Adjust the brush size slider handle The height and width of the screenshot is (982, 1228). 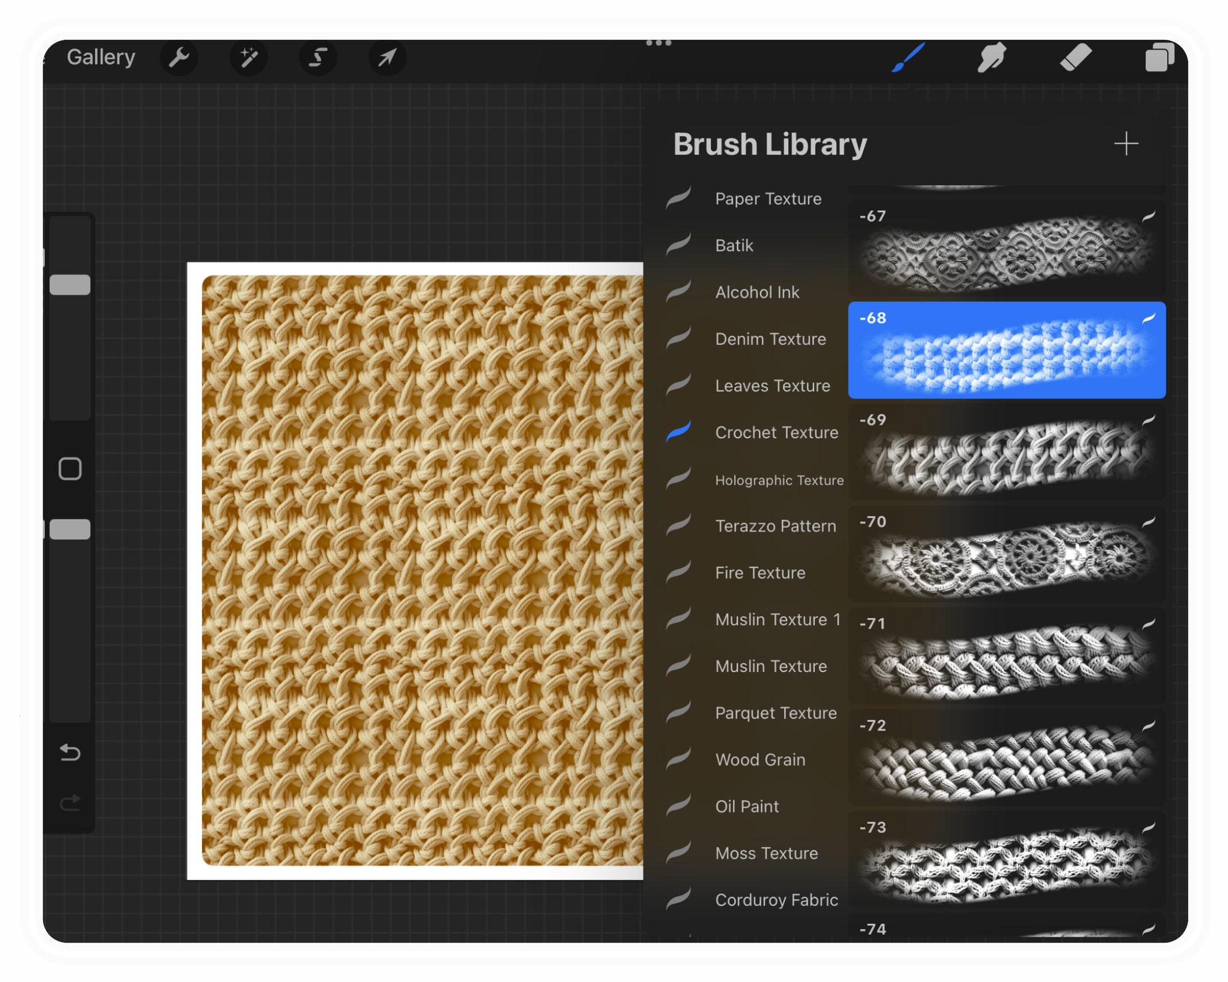coord(69,284)
